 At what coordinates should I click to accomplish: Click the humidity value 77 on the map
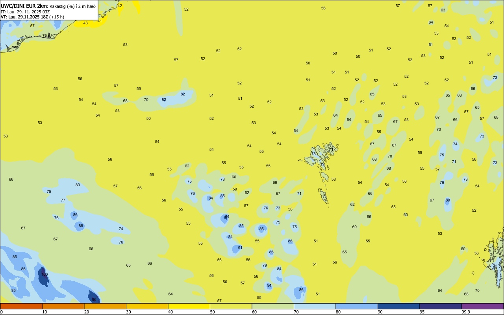[x=63, y=200]
